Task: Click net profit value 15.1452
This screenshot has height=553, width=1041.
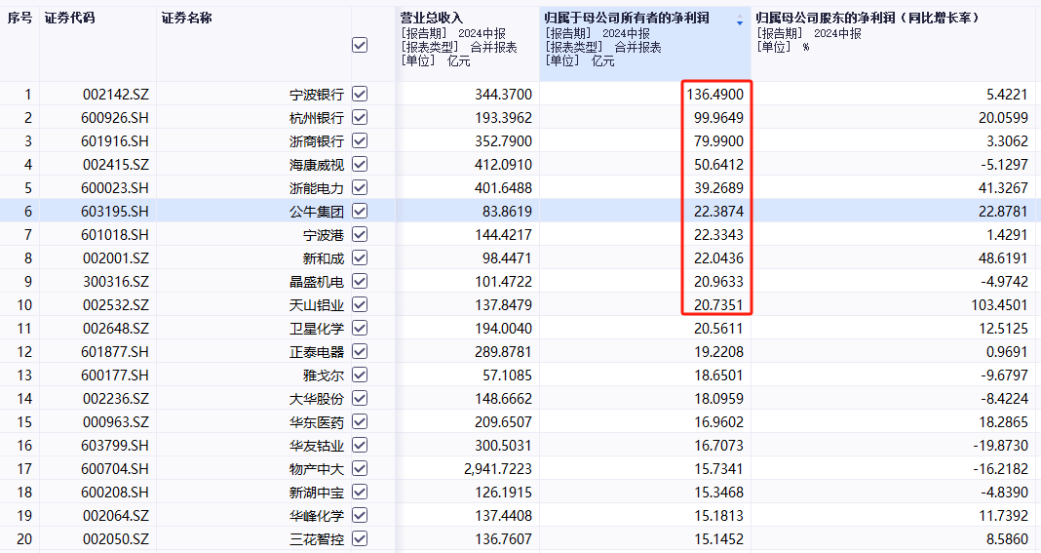Action: [x=719, y=539]
